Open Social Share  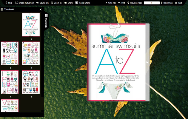click(x=83, y=3)
